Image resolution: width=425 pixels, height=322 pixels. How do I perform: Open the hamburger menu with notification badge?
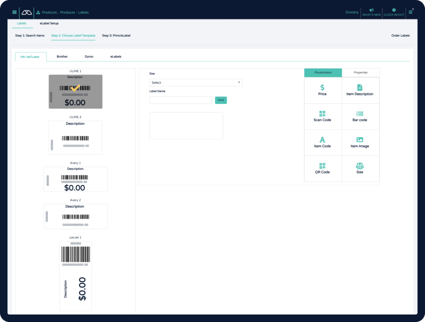410,12
